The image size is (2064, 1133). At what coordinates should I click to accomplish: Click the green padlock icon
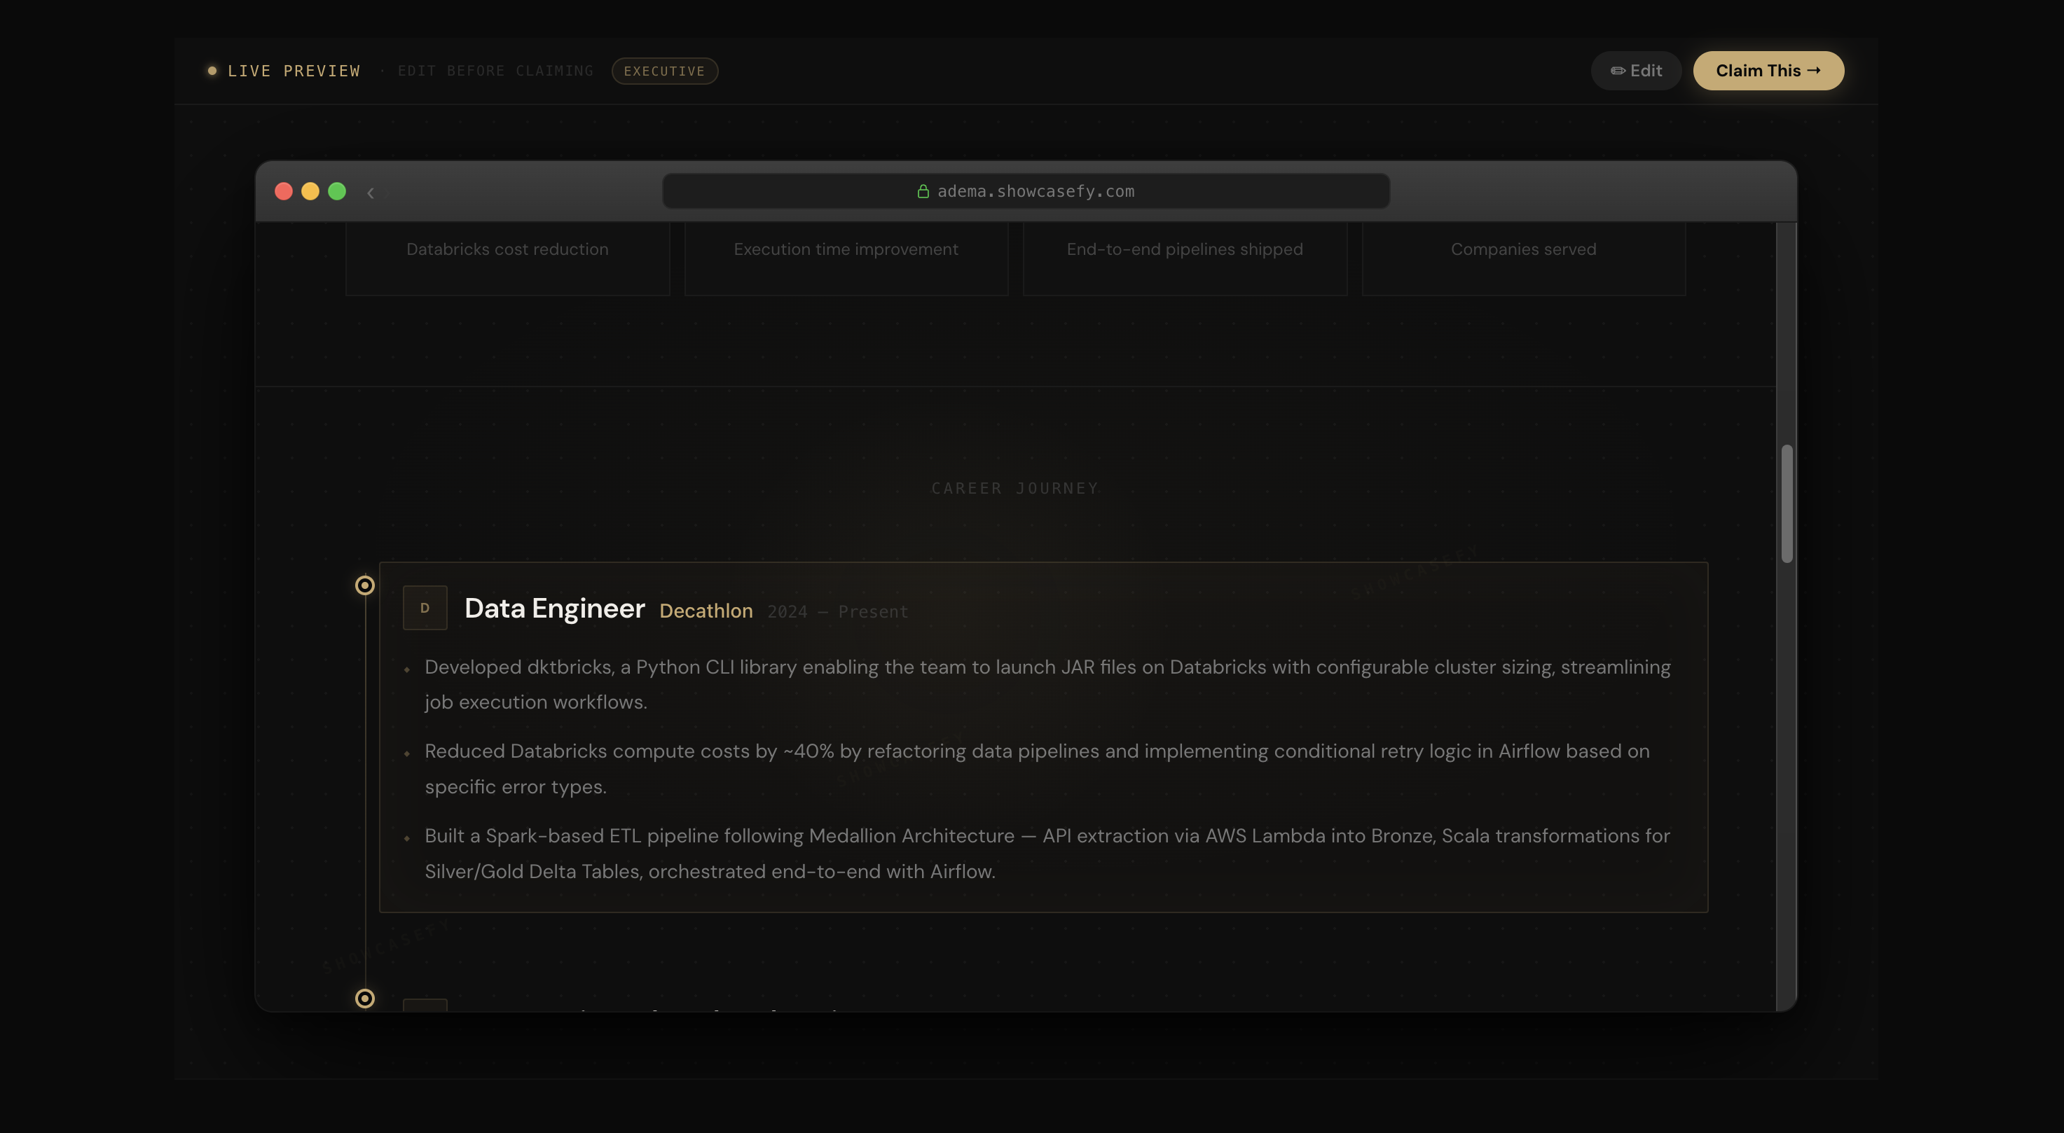coord(923,191)
